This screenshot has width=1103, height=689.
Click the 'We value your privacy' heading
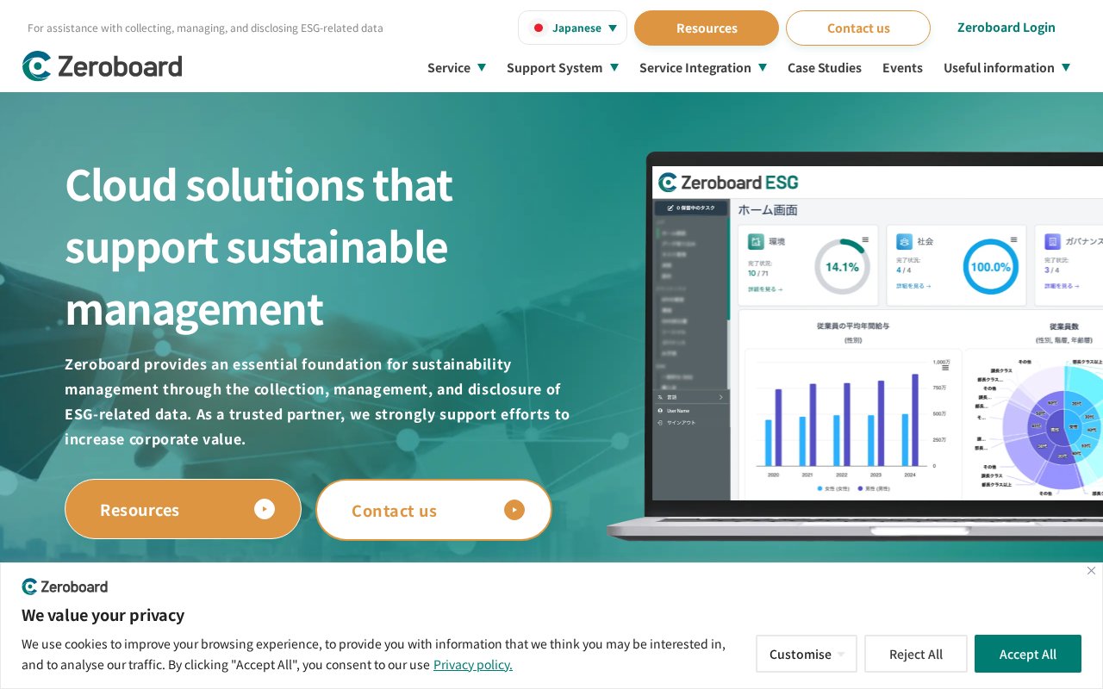click(103, 615)
